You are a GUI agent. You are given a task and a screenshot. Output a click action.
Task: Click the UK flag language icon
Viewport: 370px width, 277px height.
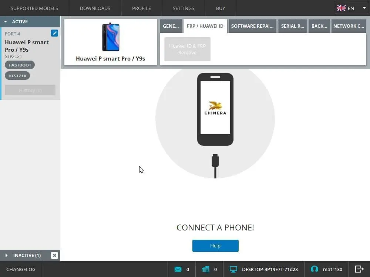pos(341,8)
